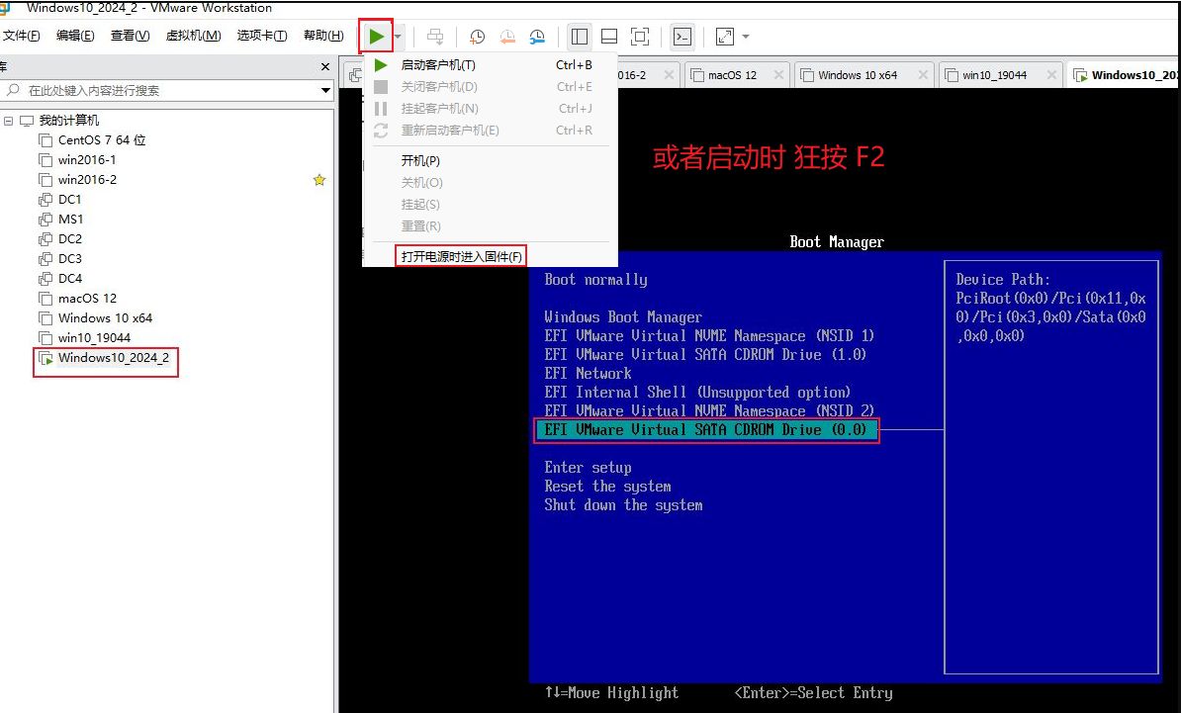Open the 虚拟机(M) menu
Screen dimensions: 1181x713
(193, 36)
